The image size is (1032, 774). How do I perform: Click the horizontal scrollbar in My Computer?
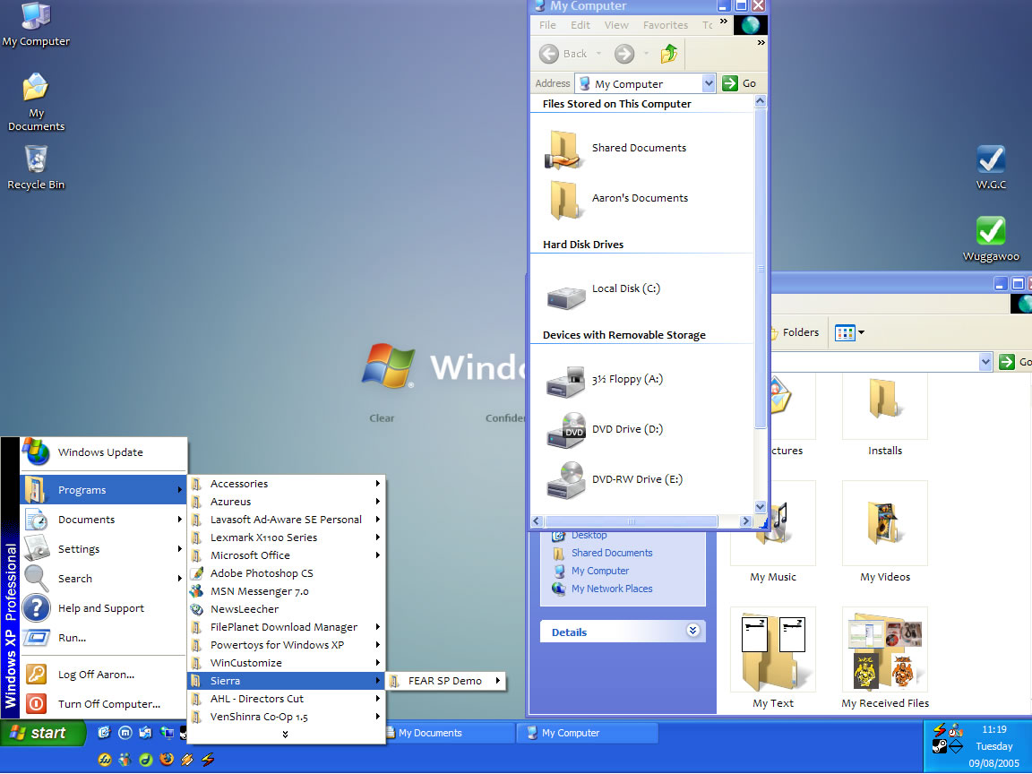(631, 520)
